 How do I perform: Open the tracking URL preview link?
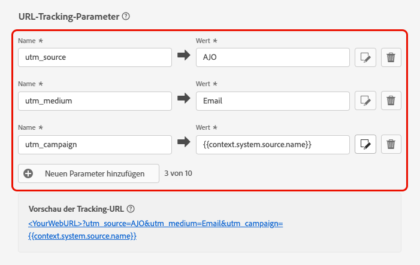(155, 224)
